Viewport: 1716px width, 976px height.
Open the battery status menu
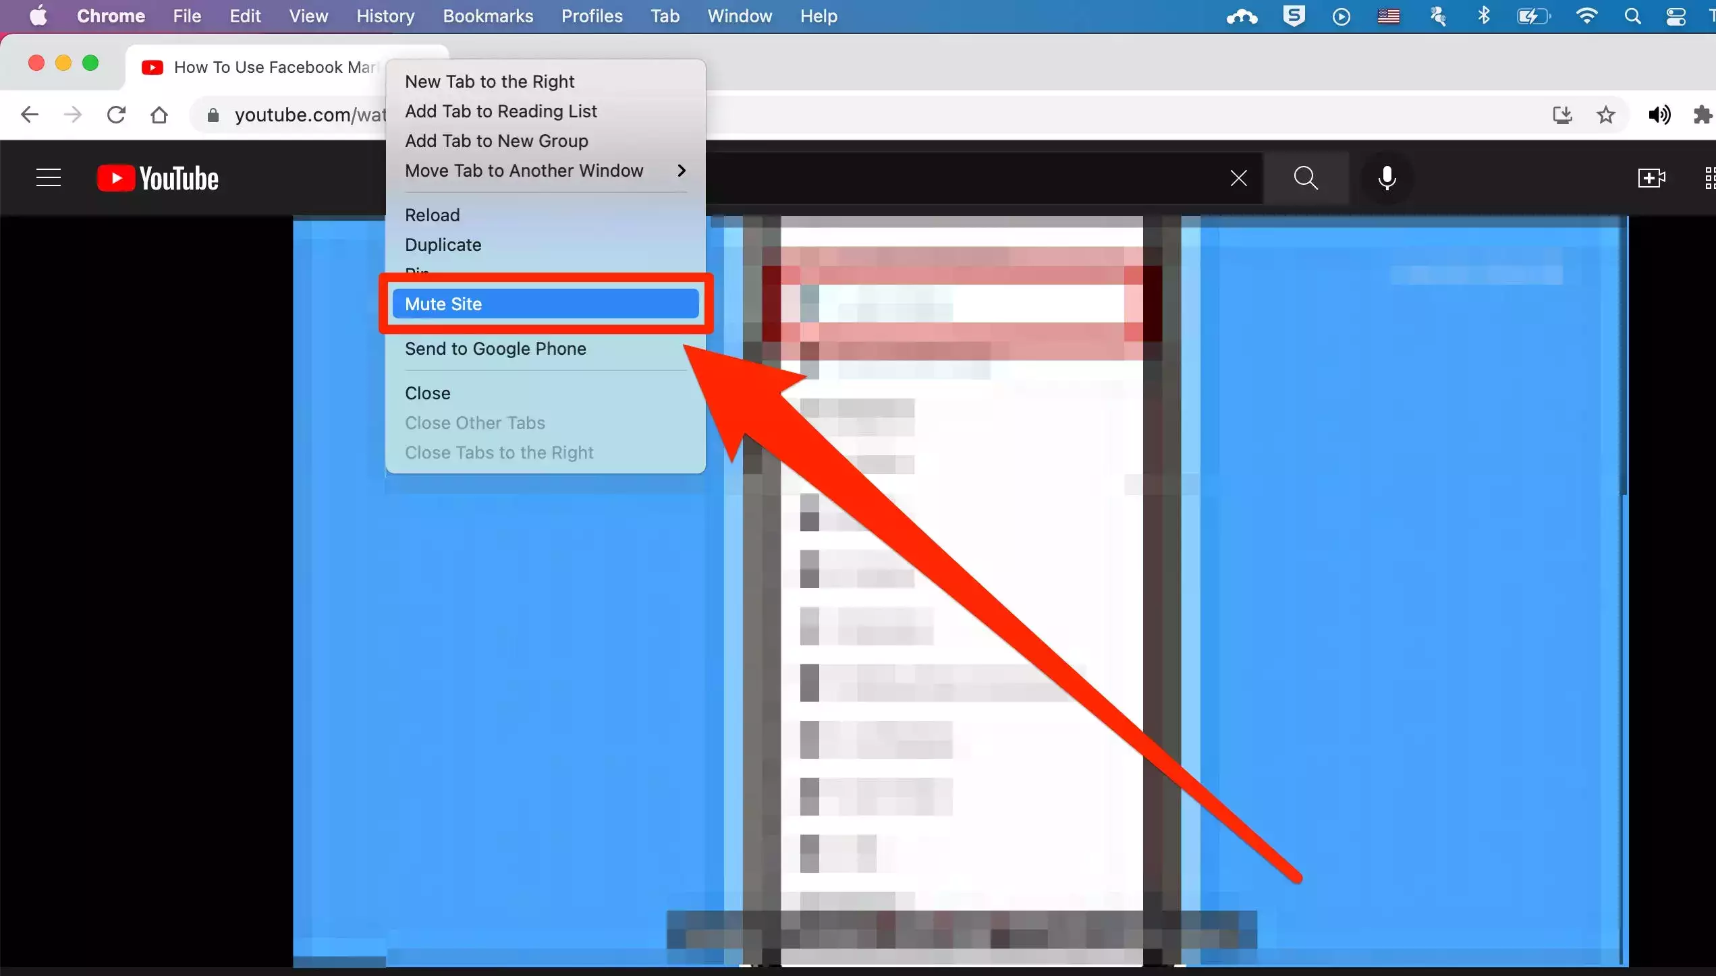1534,16
